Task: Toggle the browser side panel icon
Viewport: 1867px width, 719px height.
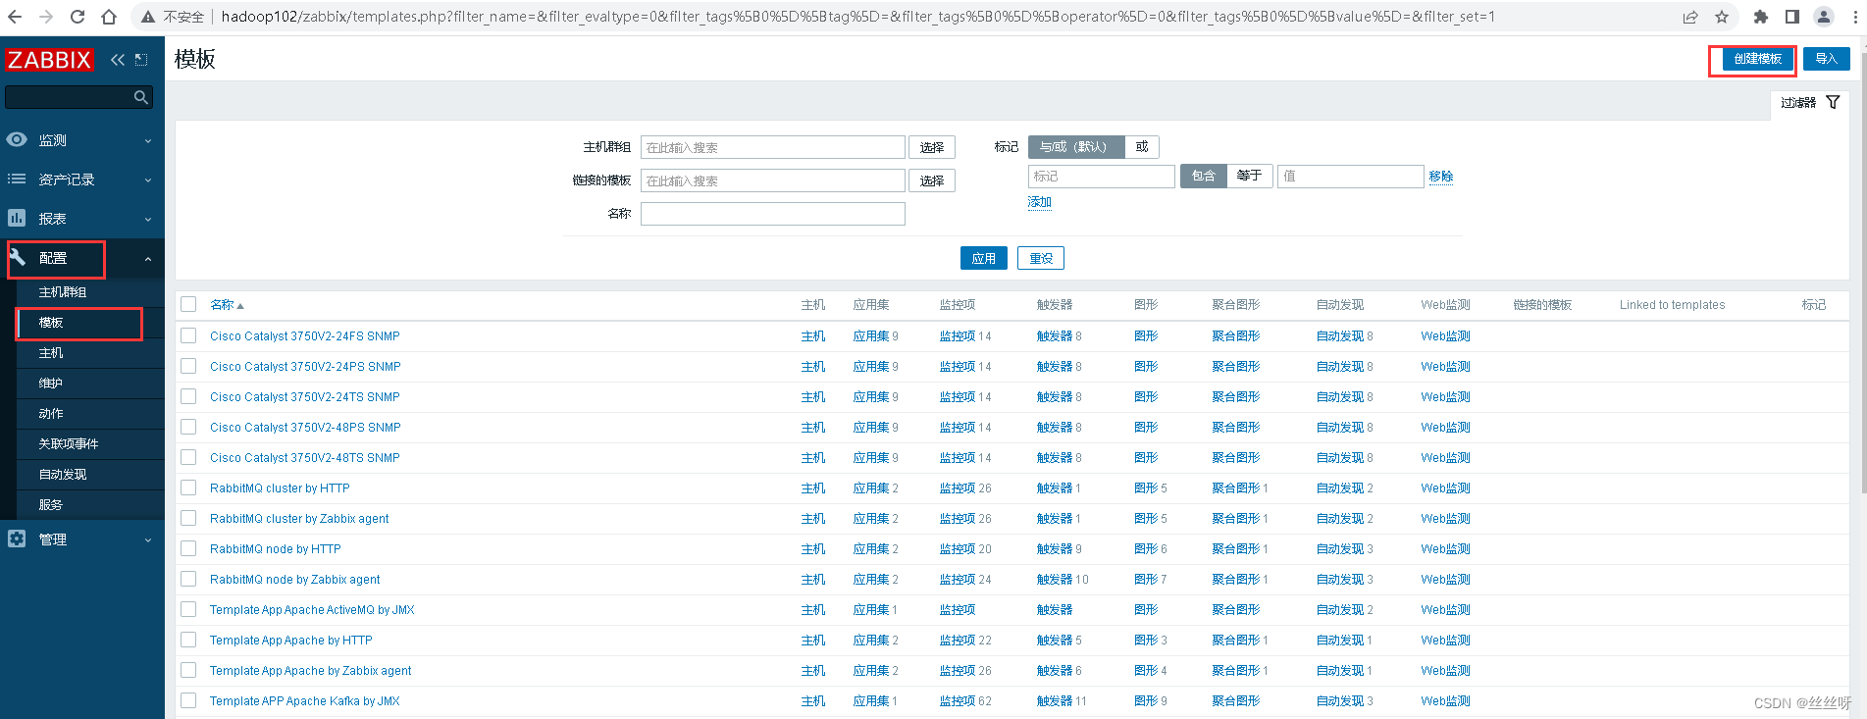Action: click(x=1792, y=17)
